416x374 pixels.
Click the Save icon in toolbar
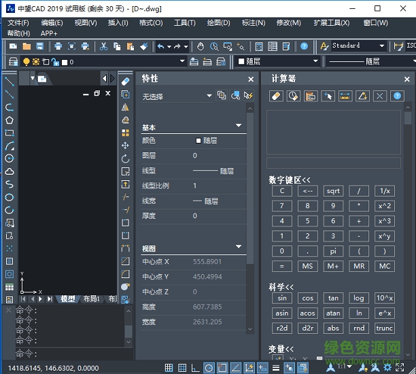[x=40, y=46]
